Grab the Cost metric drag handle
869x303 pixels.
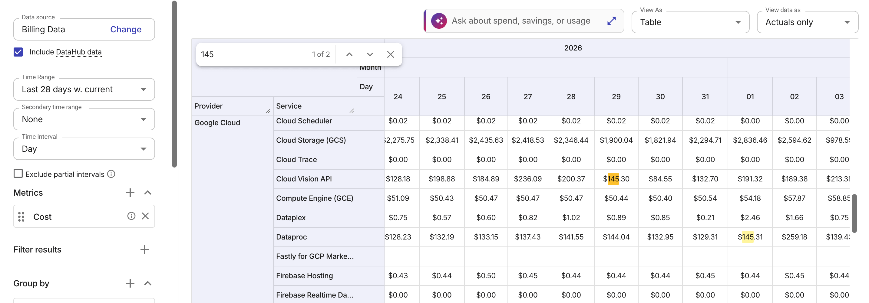[x=21, y=217]
